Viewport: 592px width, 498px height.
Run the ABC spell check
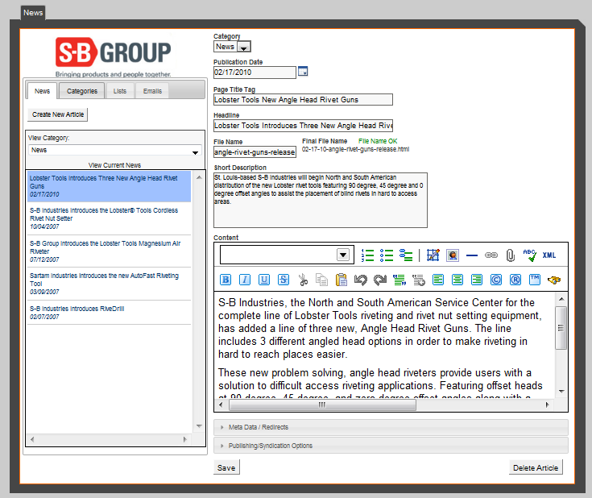click(x=530, y=255)
